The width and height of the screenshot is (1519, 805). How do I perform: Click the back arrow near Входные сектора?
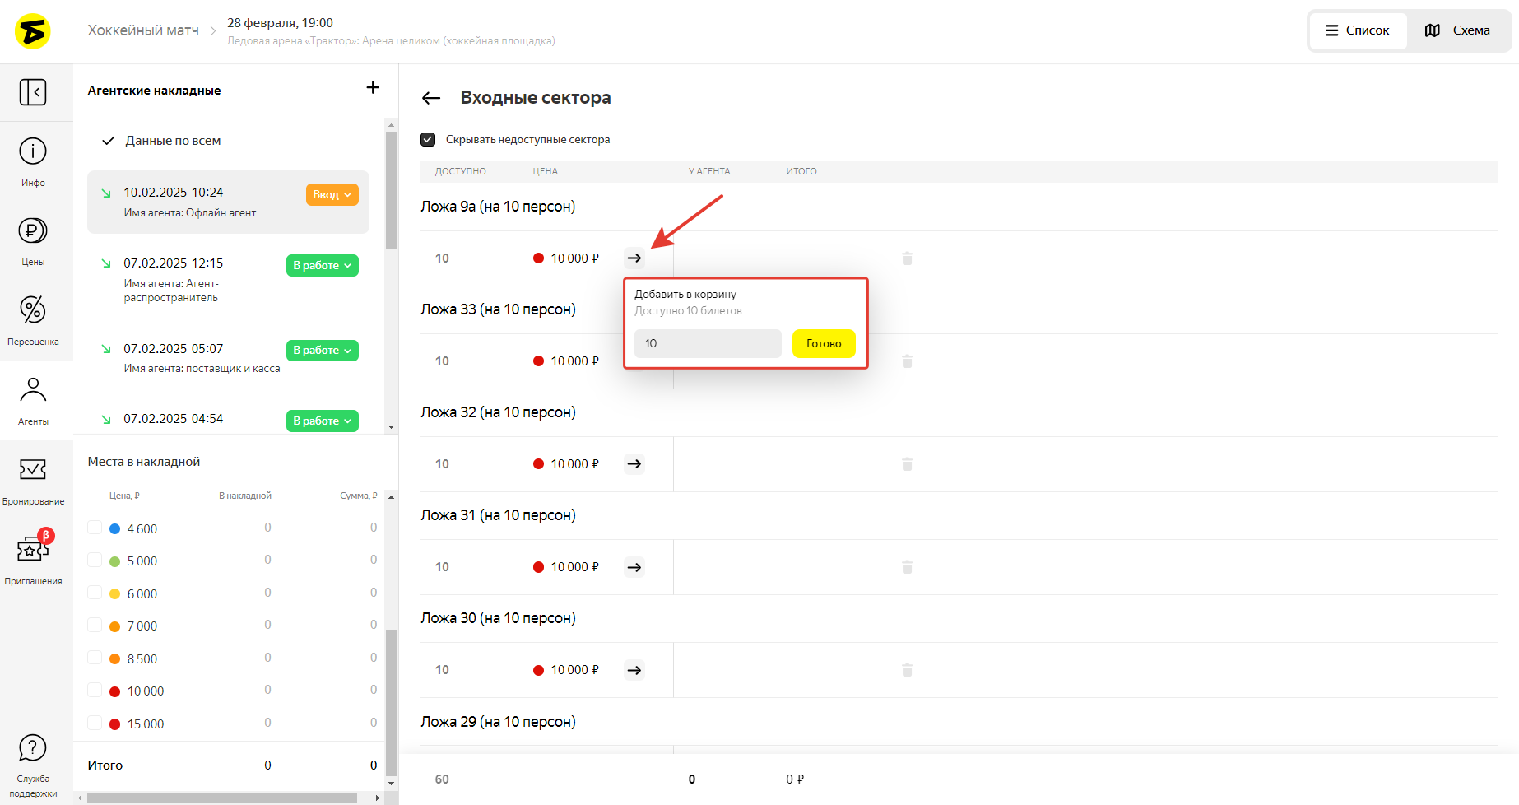[x=431, y=99]
